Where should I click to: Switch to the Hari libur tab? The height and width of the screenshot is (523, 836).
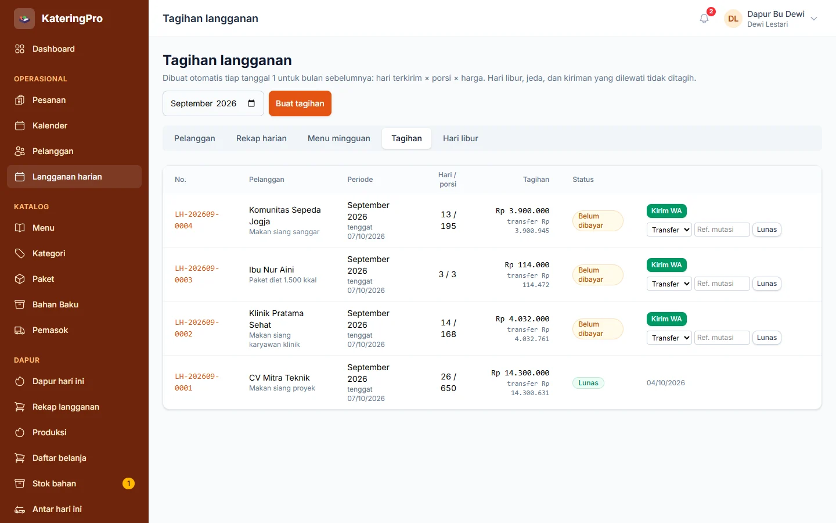coord(460,138)
